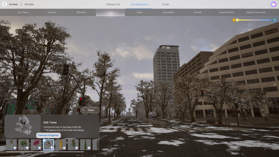Open color wheel on the palm tree thumbnail
Viewport: 279px width, 157px height.
pyautogui.click(x=15, y=148)
